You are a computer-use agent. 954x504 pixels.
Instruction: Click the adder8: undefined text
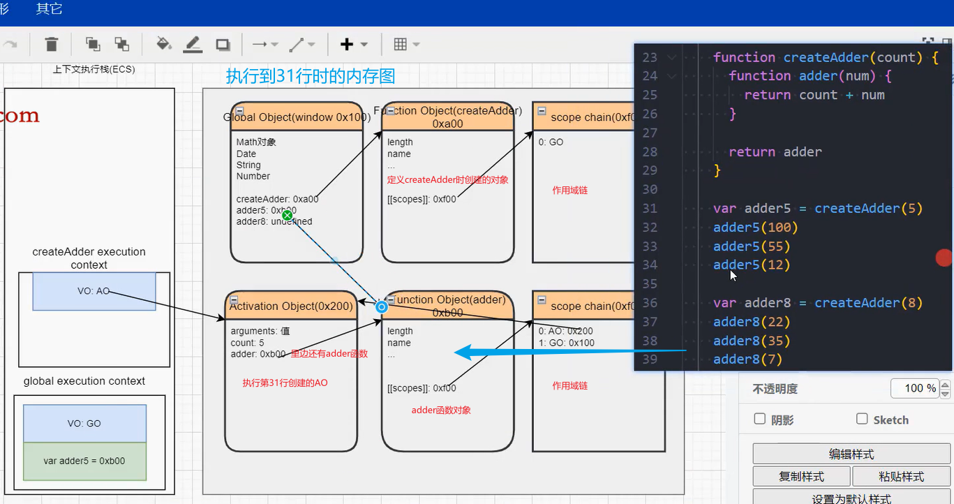click(x=274, y=221)
